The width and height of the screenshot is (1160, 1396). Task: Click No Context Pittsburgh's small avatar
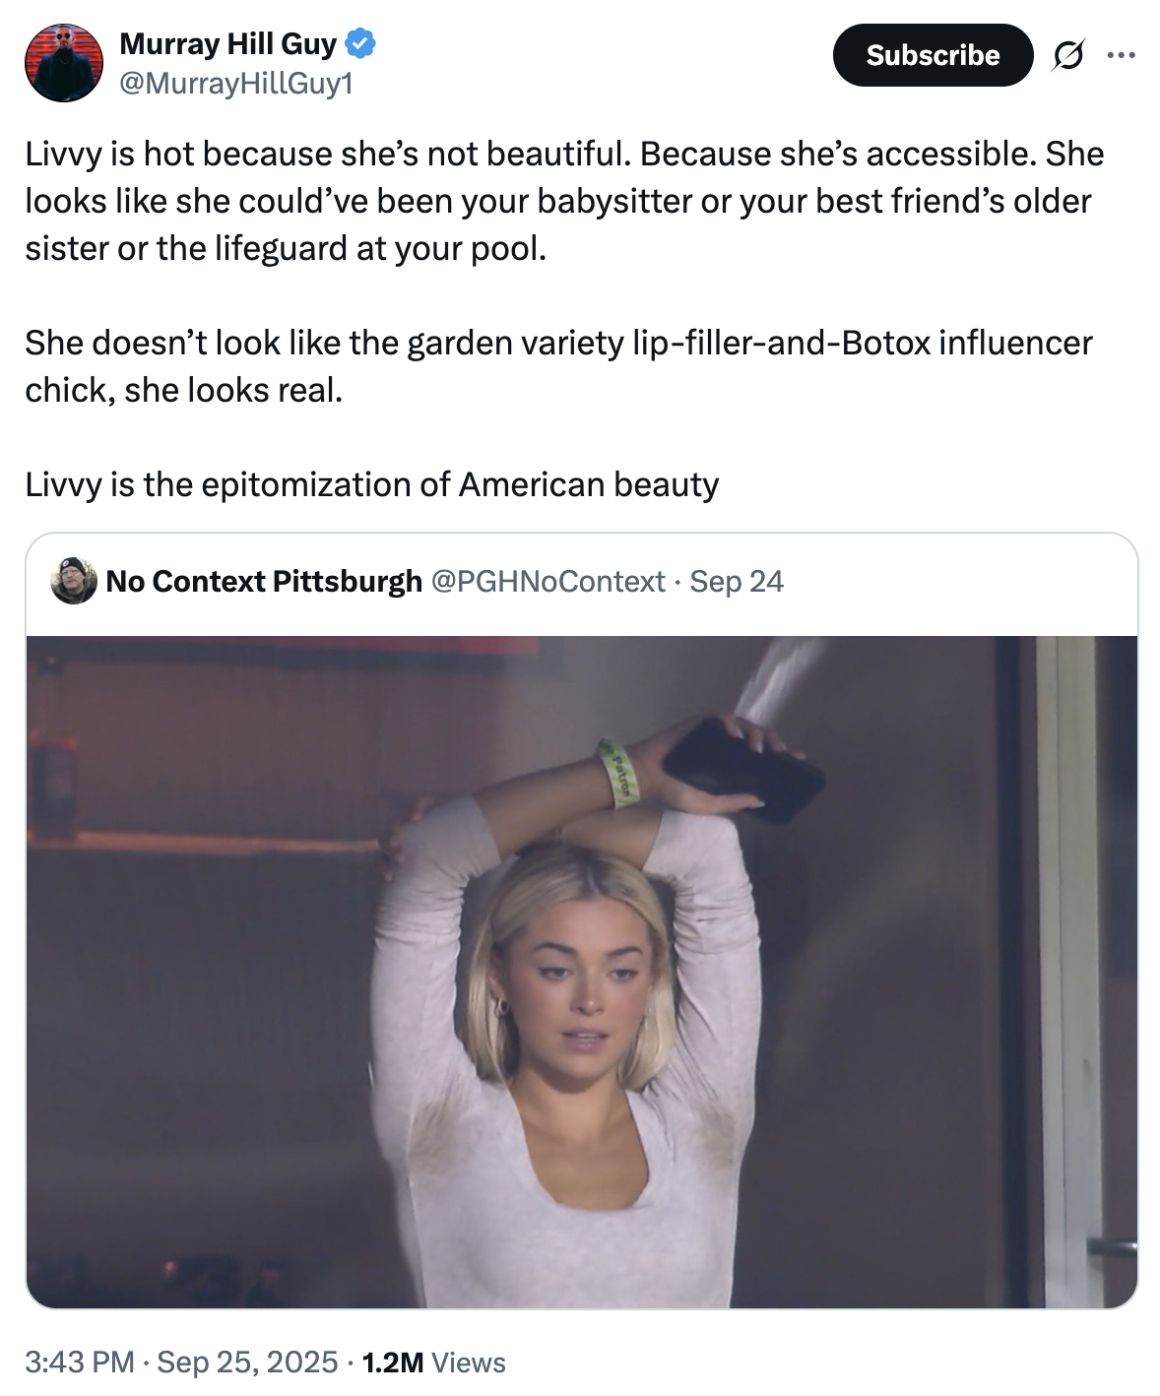74,581
